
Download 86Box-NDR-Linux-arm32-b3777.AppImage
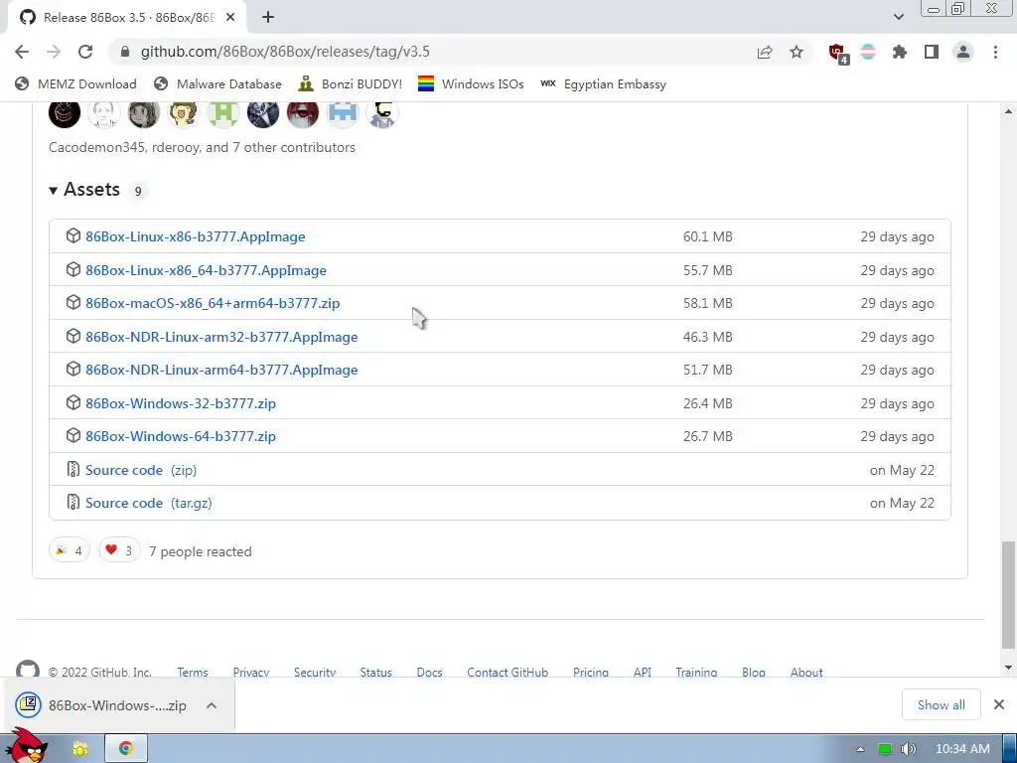221,337
